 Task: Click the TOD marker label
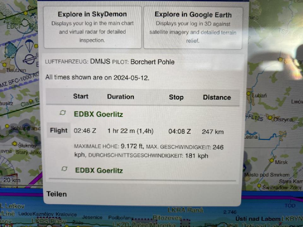click(x=290, y=206)
